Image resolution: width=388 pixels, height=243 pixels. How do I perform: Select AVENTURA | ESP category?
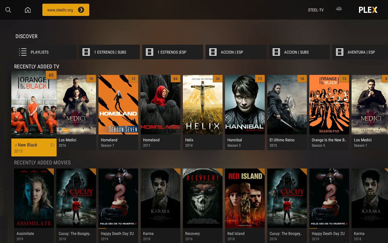pyautogui.click(x=360, y=52)
